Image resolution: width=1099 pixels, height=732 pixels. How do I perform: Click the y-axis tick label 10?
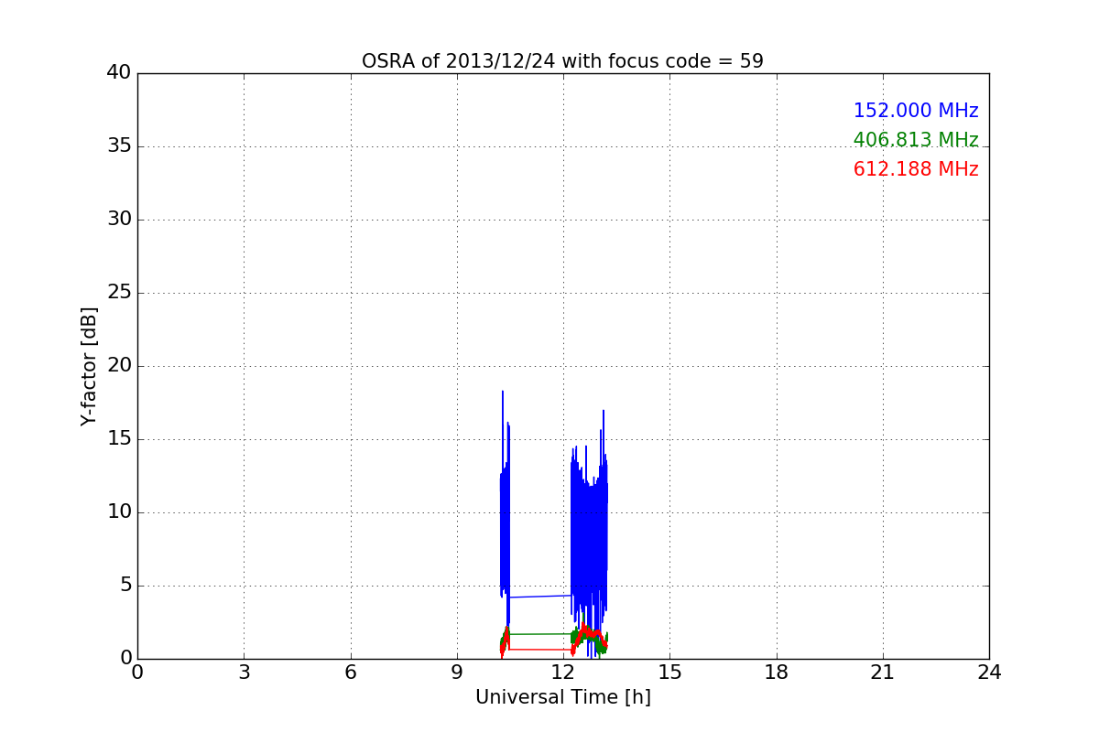coord(119,512)
